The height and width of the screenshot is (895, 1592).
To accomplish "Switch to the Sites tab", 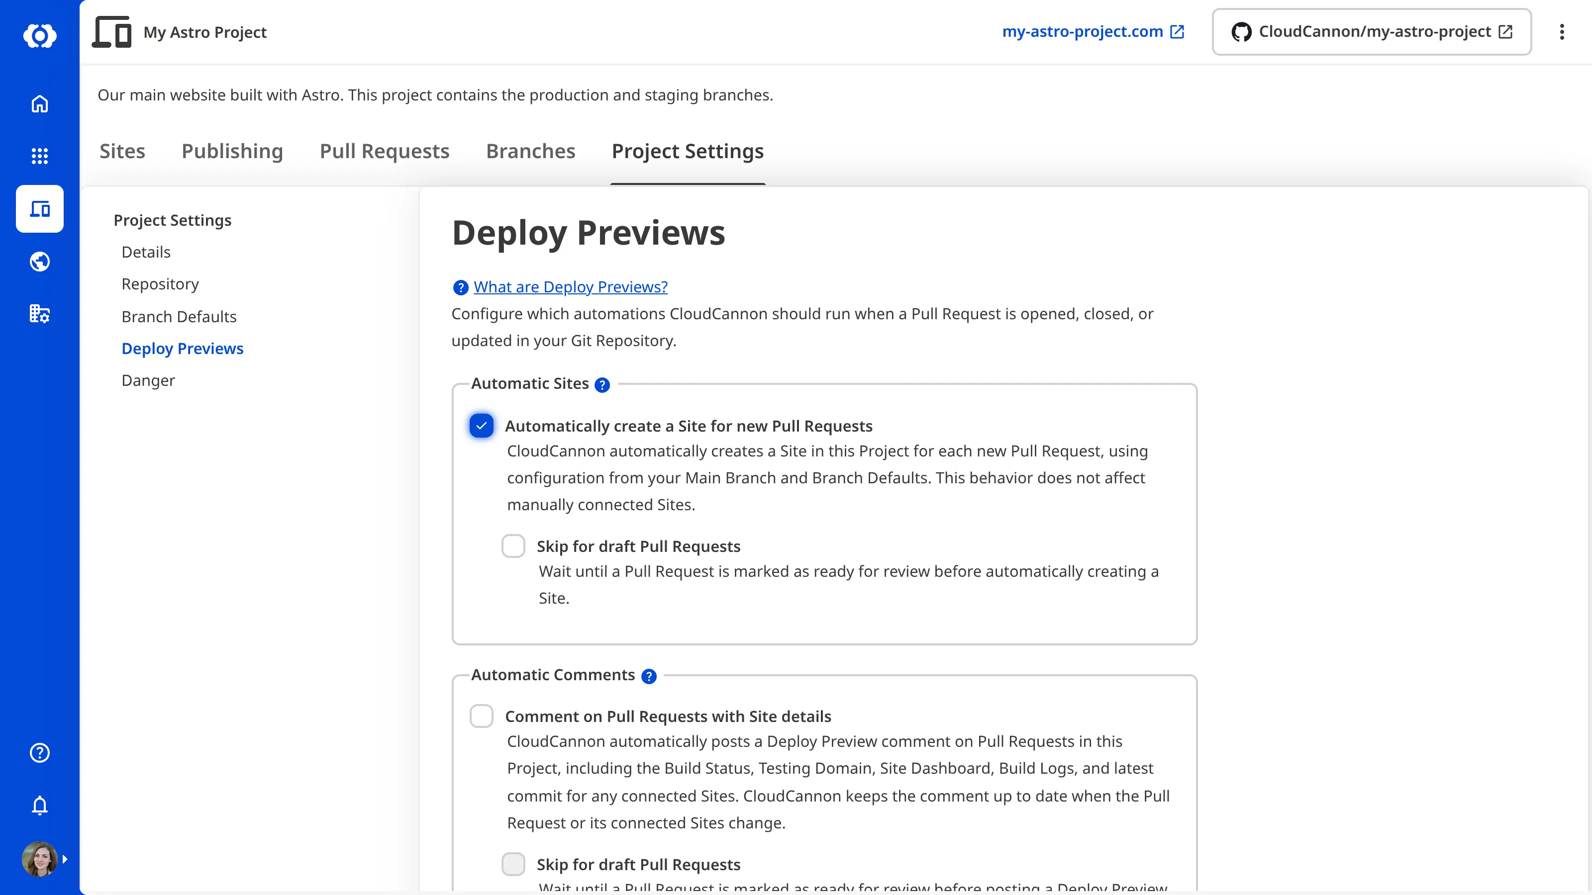I will (x=122, y=151).
